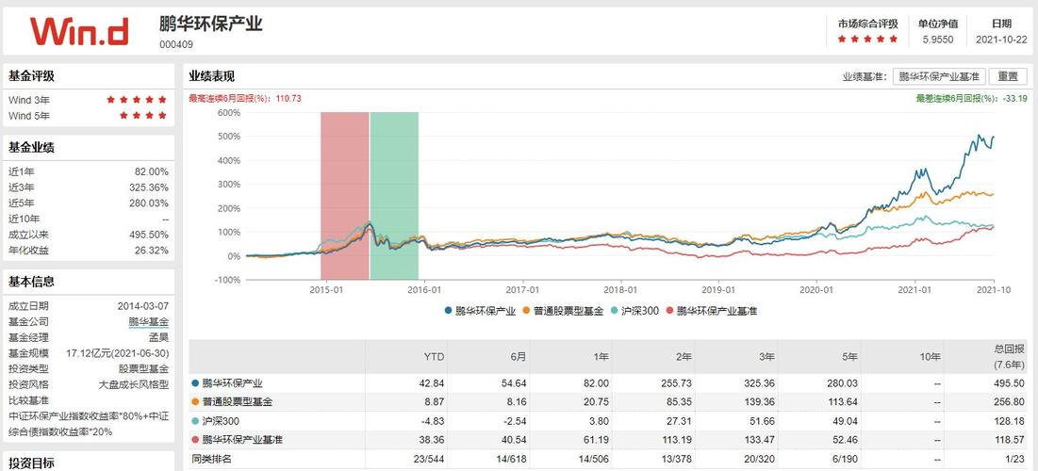Click the 业绩表现 section heading
This screenshot has height=471, width=1038.
point(212,76)
